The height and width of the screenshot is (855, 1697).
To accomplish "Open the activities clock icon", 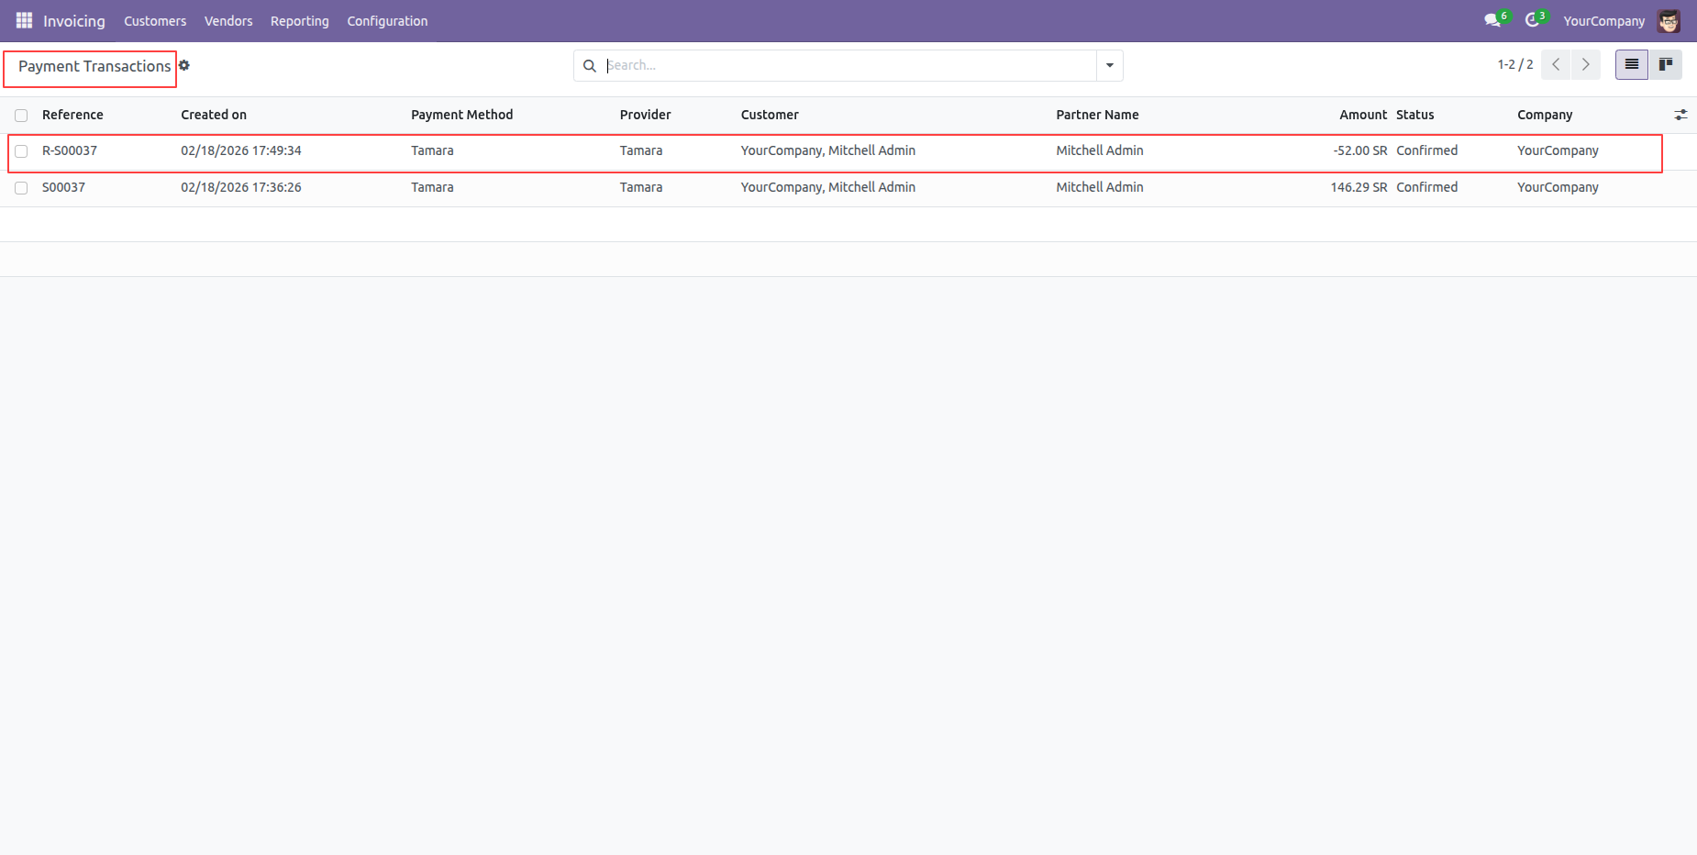I will coord(1533,20).
